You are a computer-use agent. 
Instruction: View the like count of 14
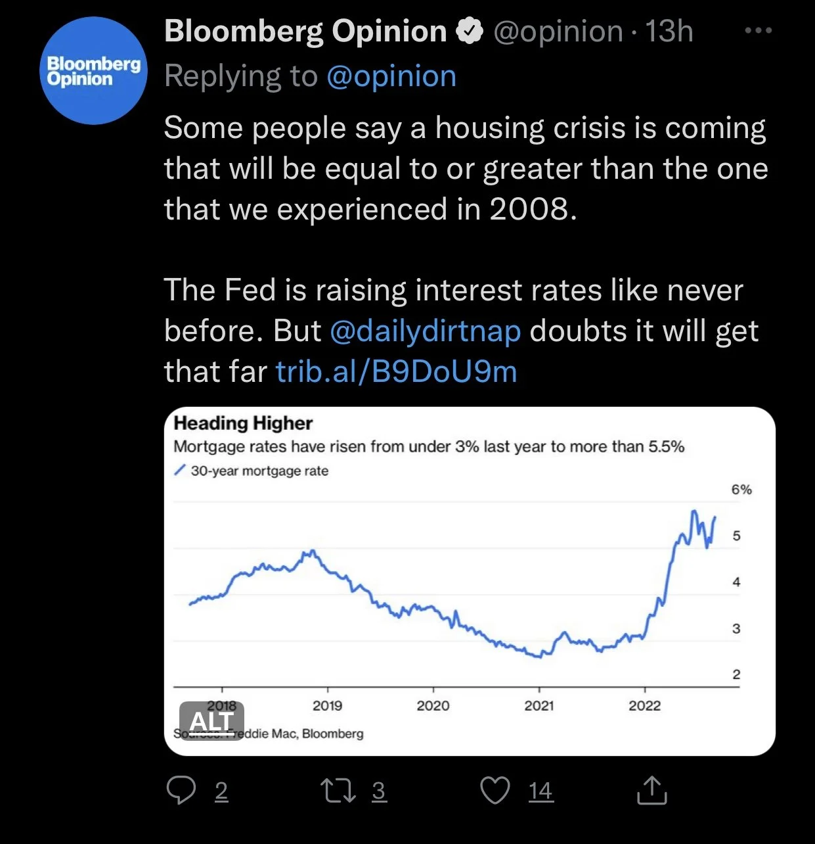pos(540,791)
